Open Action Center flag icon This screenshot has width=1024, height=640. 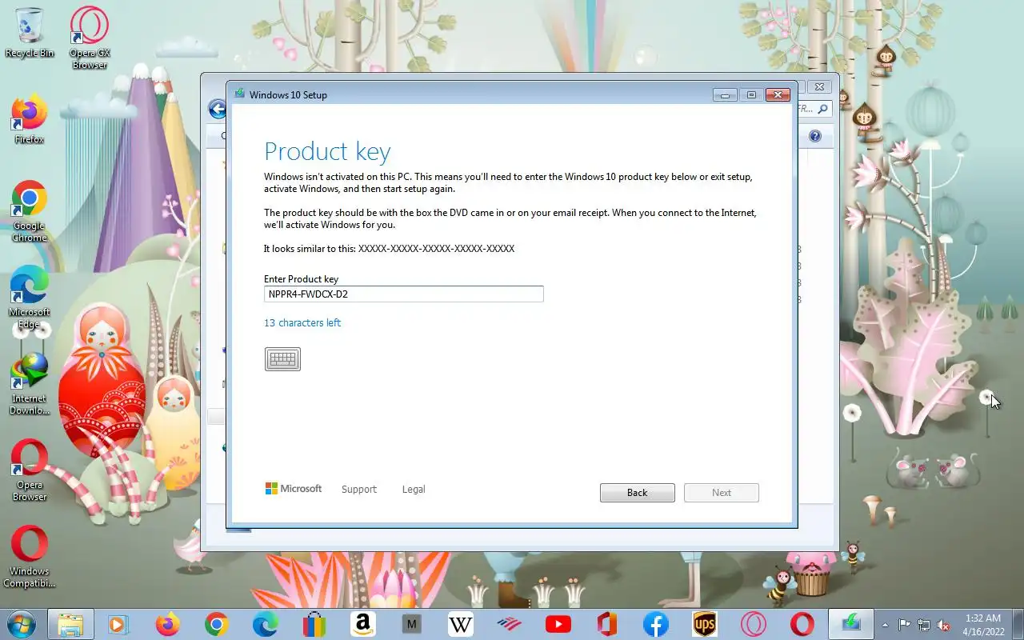pos(904,625)
